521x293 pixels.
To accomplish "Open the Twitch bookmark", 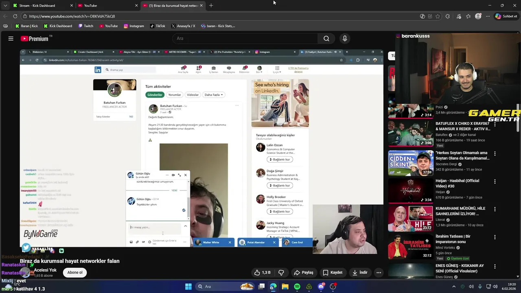I will (x=85, y=26).
